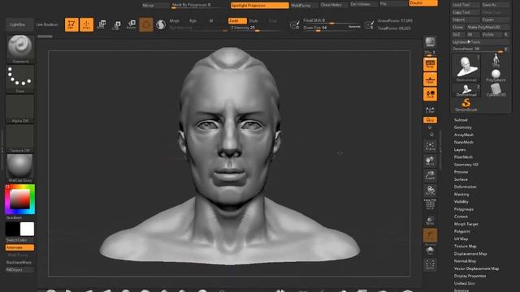The image size is (520, 292).
Task: Expand the Masking sub-palette
Action: pos(461,195)
